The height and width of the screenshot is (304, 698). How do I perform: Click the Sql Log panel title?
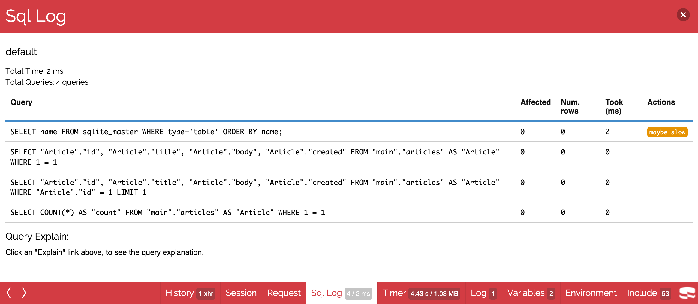pyautogui.click(x=36, y=16)
